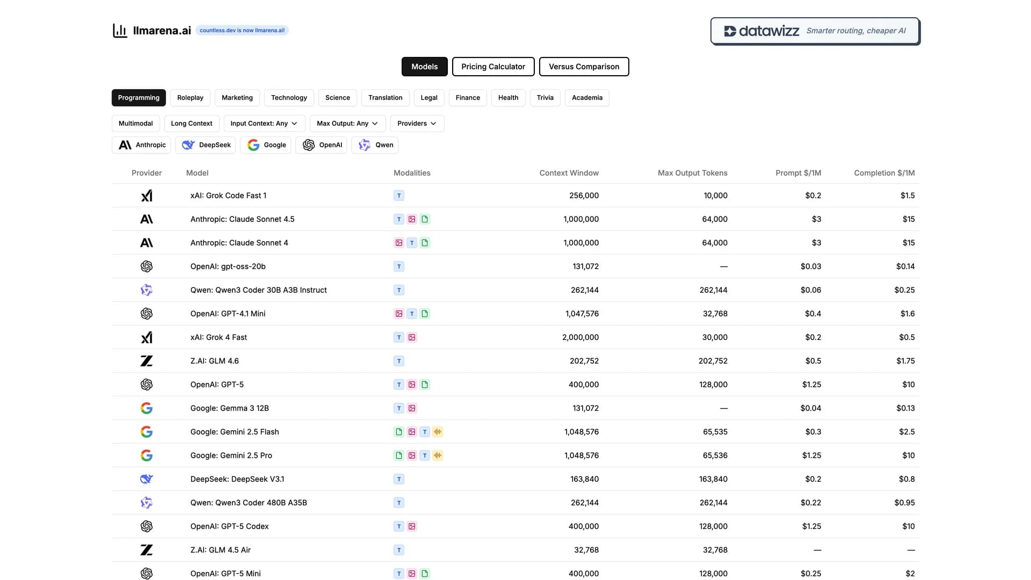This screenshot has width=1031, height=580.
Task: Click the Qwen icon in the Qwen provider chip
Action: click(364, 145)
